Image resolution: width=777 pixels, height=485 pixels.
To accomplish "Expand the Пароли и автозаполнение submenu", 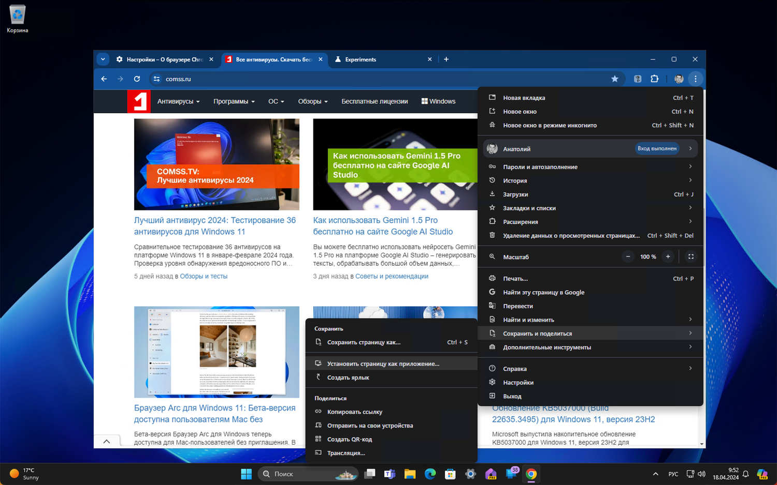I will pyautogui.click(x=591, y=166).
